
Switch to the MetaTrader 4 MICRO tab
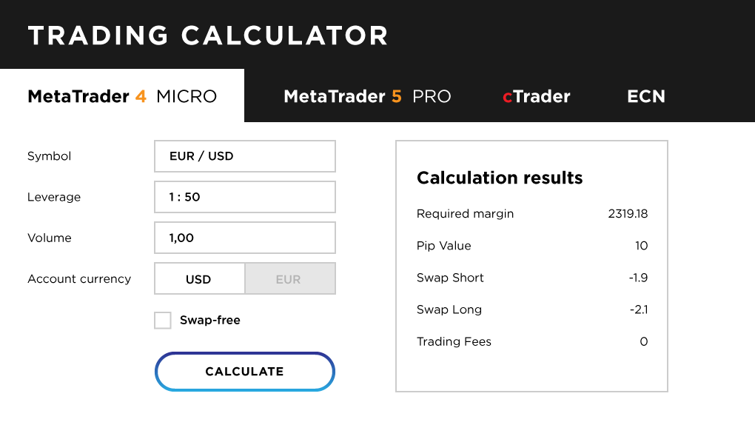[x=122, y=96]
